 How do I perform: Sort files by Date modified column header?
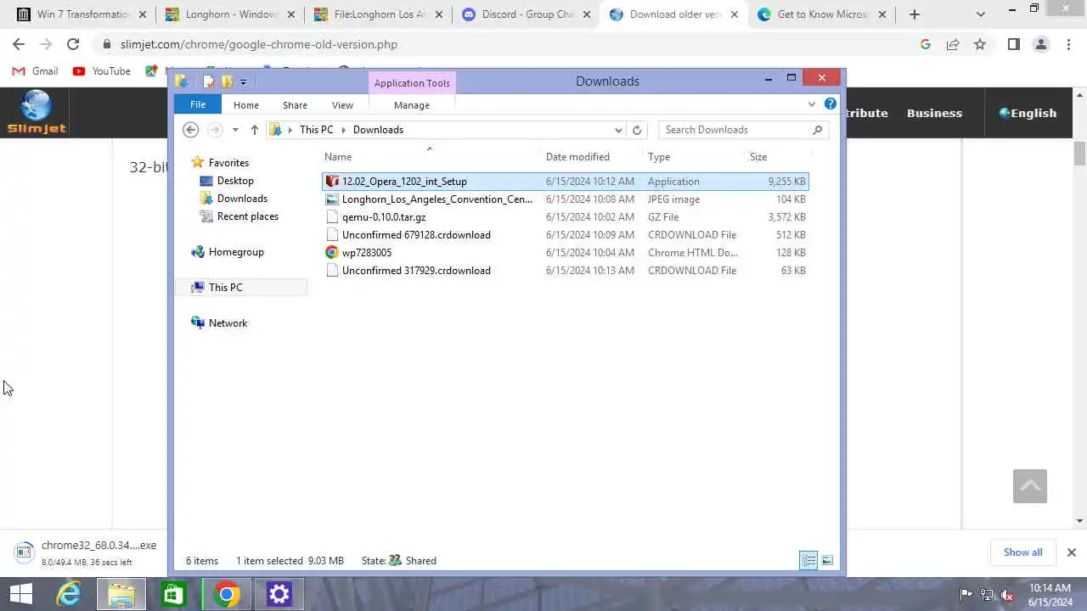pyautogui.click(x=577, y=157)
